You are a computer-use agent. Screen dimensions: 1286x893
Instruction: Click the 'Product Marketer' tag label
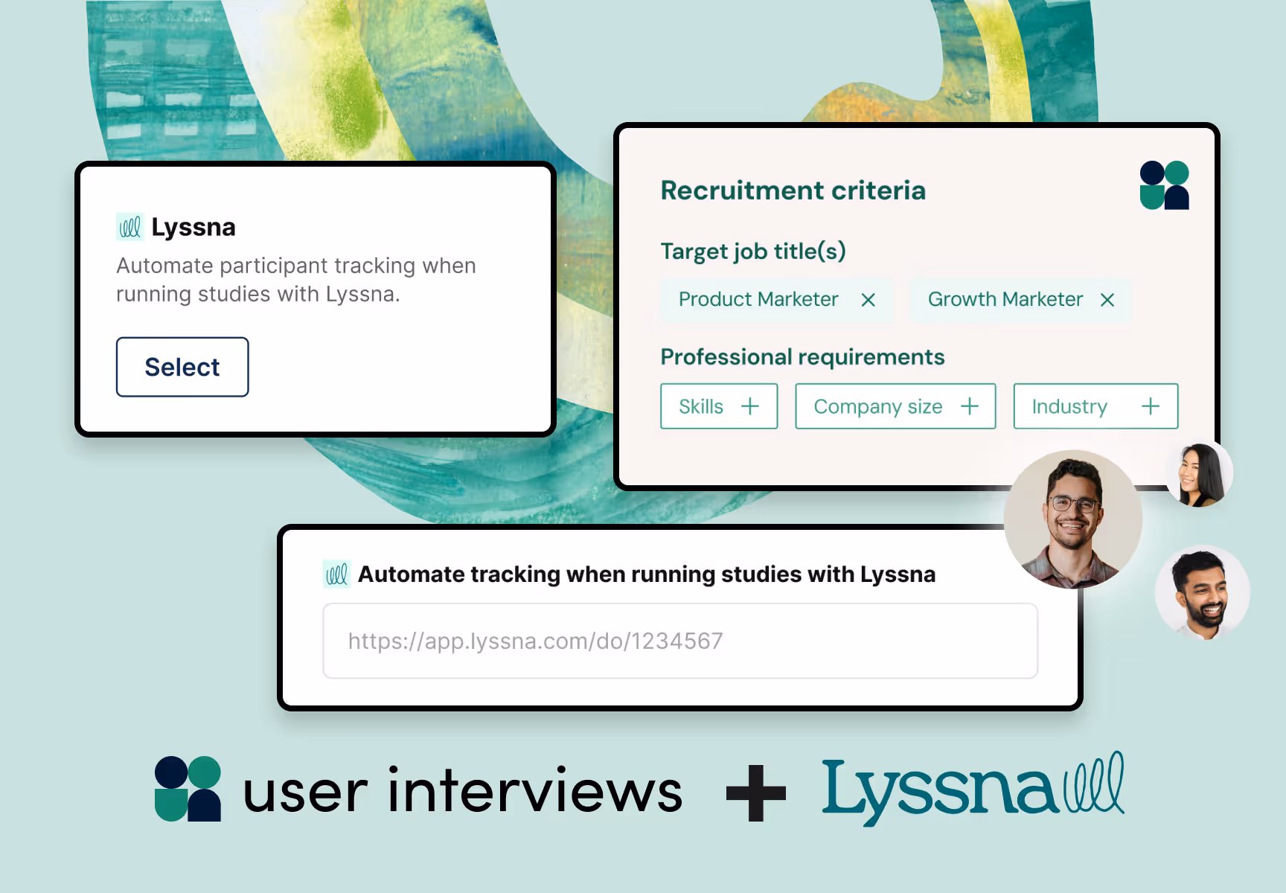click(758, 299)
